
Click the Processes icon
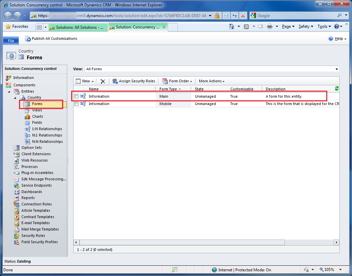coord(17,167)
